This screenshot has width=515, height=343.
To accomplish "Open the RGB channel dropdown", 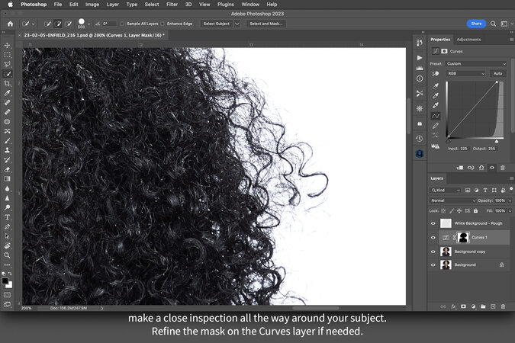I will (x=465, y=74).
